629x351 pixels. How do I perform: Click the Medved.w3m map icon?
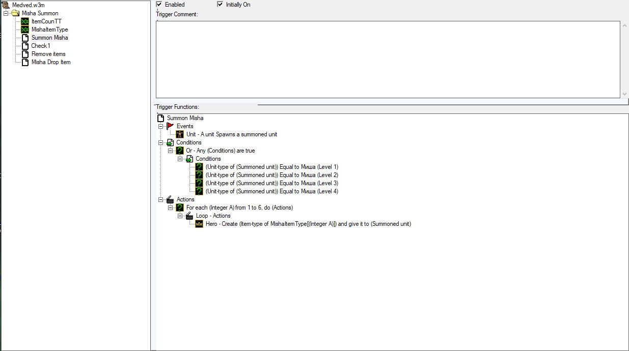[6, 5]
